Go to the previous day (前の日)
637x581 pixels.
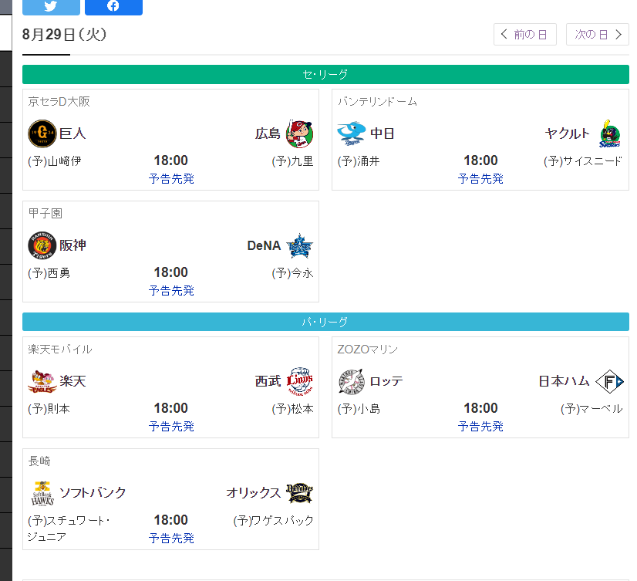coord(525,34)
